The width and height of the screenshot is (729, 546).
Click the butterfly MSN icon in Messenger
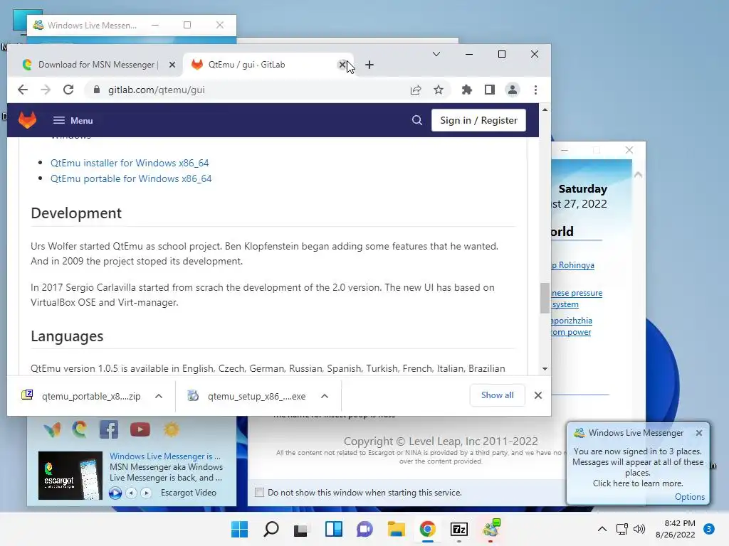pos(52,430)
